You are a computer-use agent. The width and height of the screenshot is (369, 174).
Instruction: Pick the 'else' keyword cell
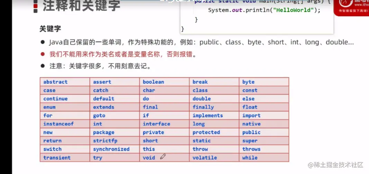tap(264, 99)
